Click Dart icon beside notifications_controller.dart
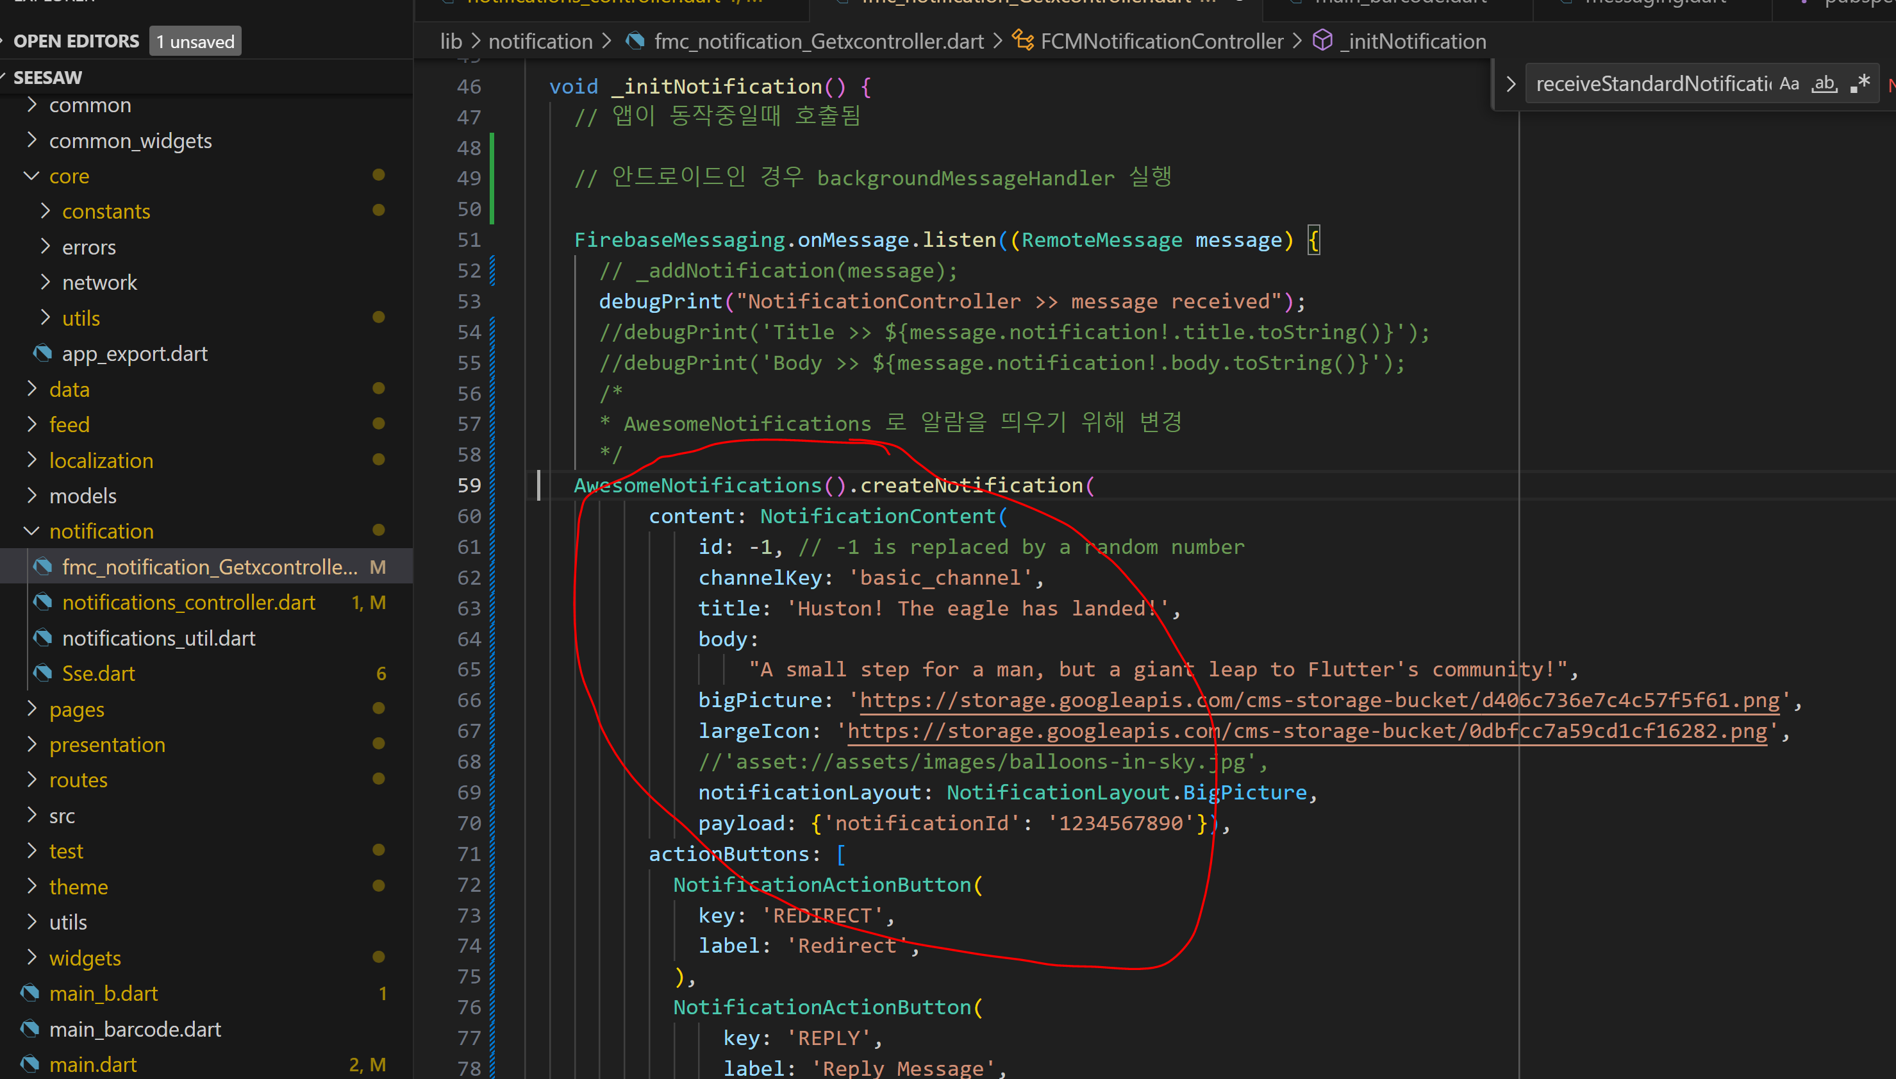The height and width of the screenshot is (1079, 1896). click(44, 603)
